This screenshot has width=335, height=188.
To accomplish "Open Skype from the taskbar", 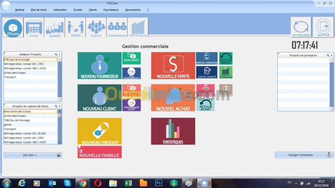I will click(67, 183).
